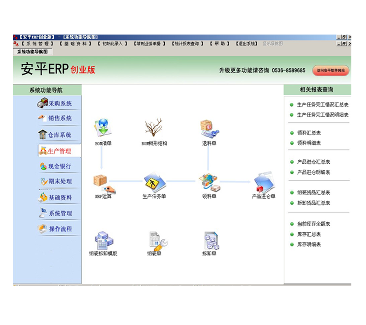Screen dimensions: 366x325
Task: Open the 初始化录入 menu
Action: point(112,43)
